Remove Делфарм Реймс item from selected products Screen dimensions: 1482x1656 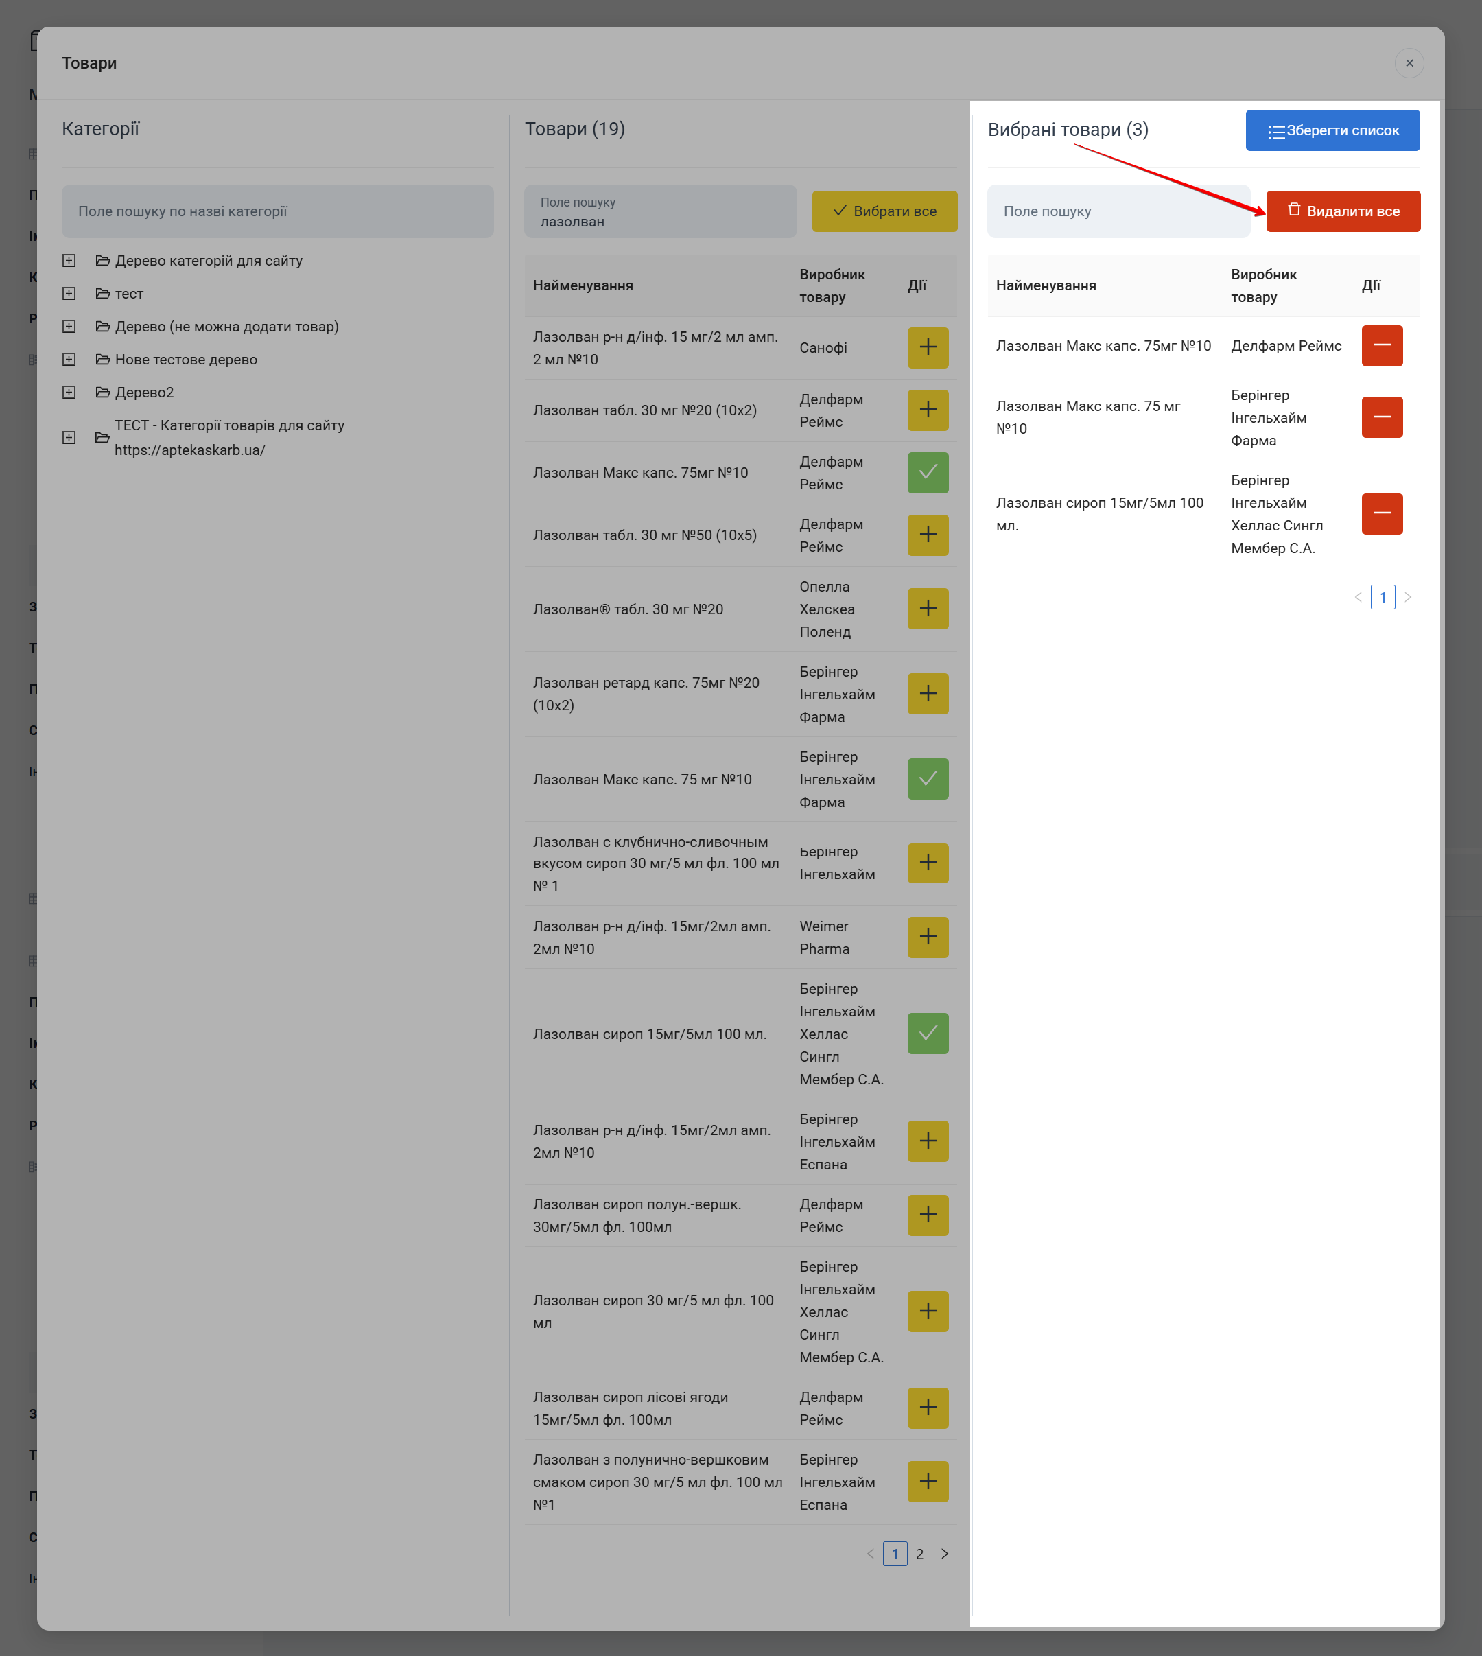[x=1381, y=346]
